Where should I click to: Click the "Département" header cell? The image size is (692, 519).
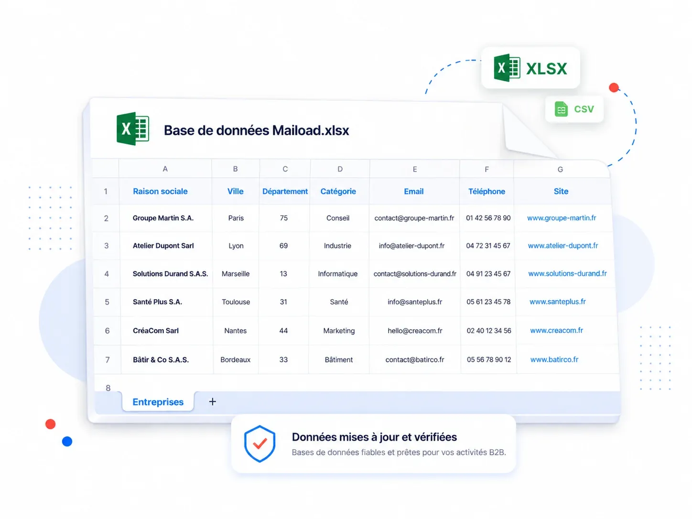tap(285, 191)
